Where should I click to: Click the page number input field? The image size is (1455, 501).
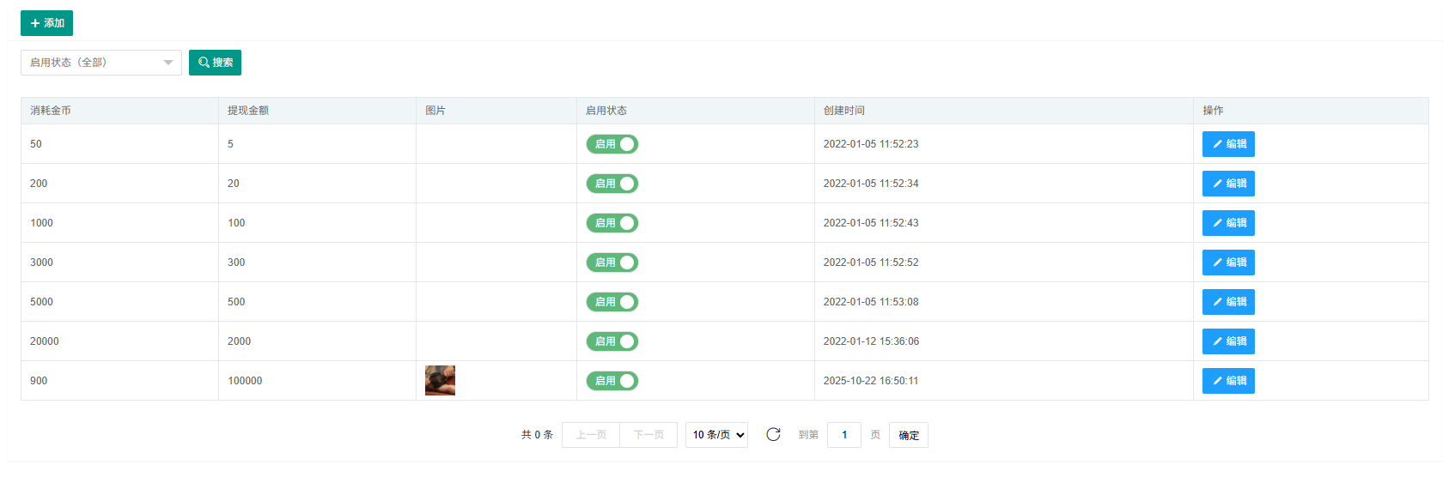click(843, 435)
